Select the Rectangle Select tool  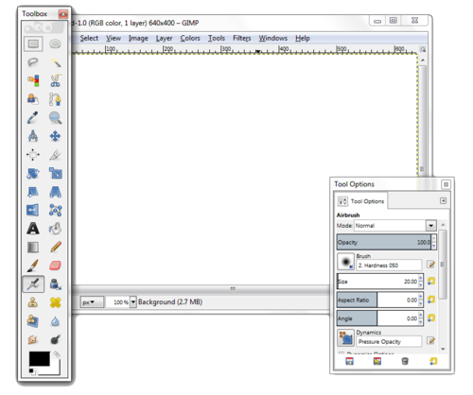point(33,43)
